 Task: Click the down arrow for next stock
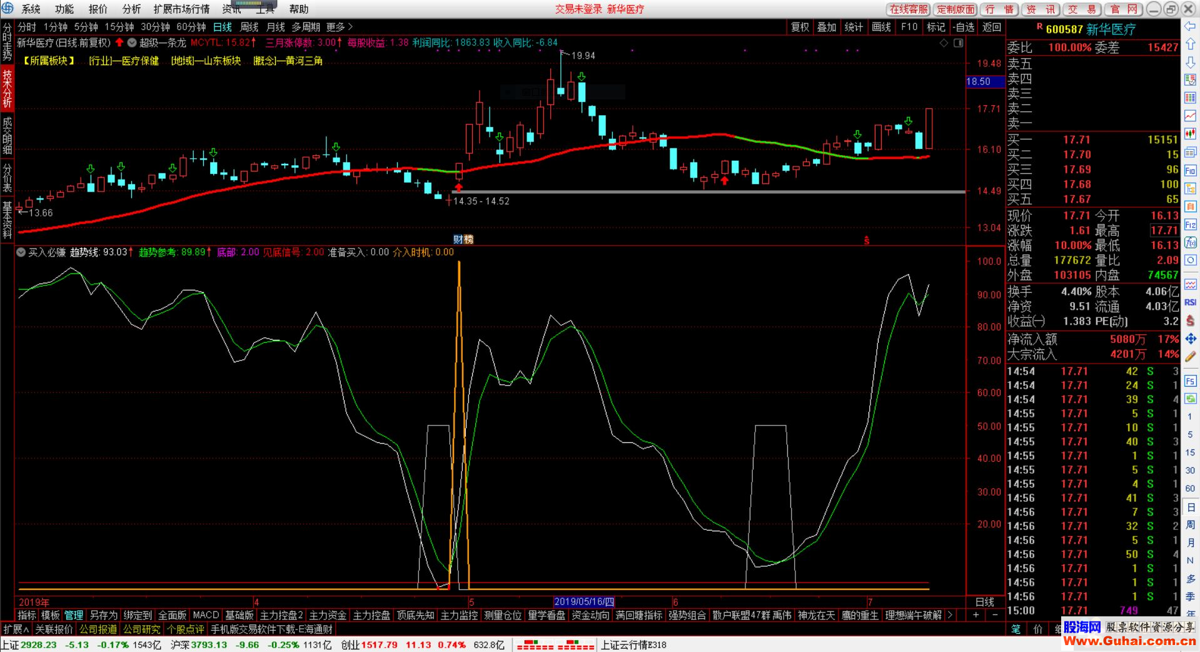pos(1190,62)
